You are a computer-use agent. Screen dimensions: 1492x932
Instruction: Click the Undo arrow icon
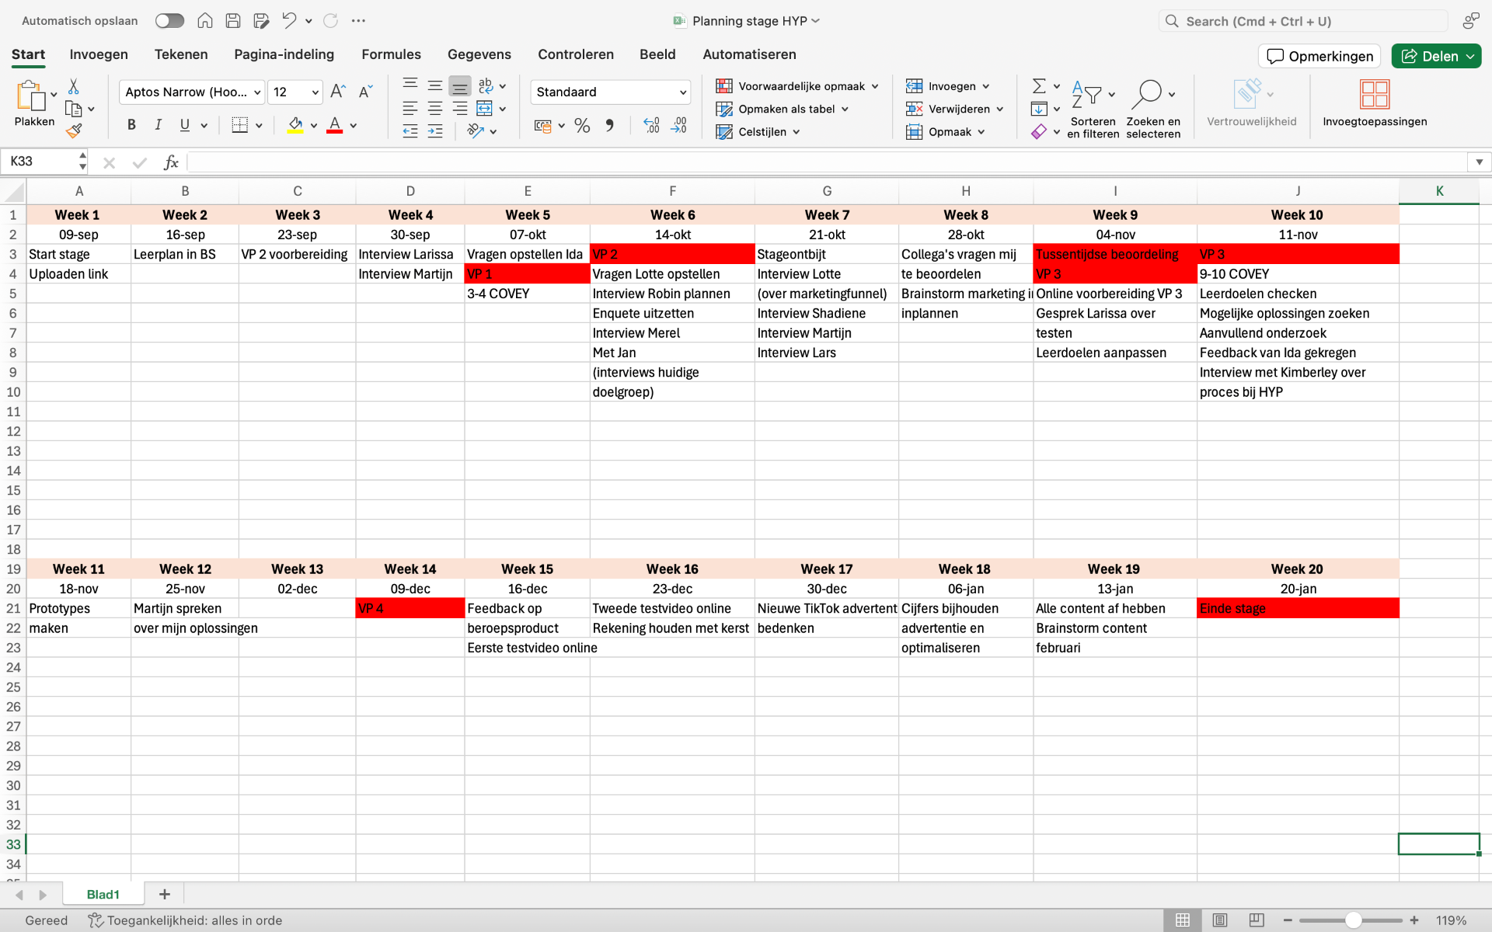(x=288, y=21)
